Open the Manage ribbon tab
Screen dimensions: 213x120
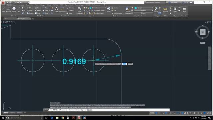[42, 5]
